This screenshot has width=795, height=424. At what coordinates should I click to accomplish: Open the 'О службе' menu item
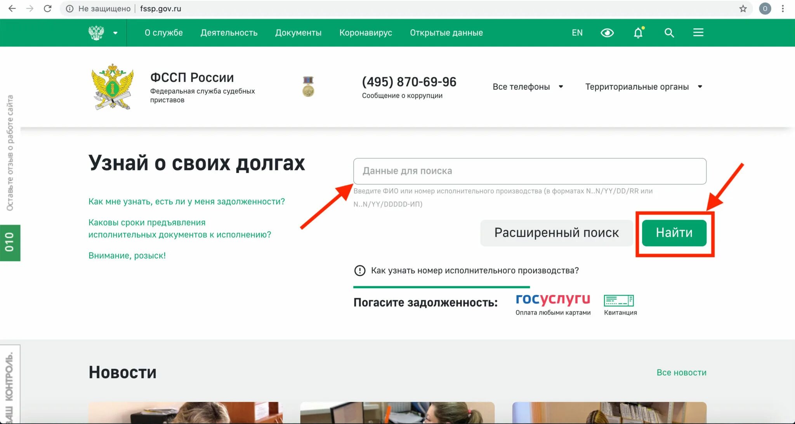pyautogui.click(x=163, y=33)
